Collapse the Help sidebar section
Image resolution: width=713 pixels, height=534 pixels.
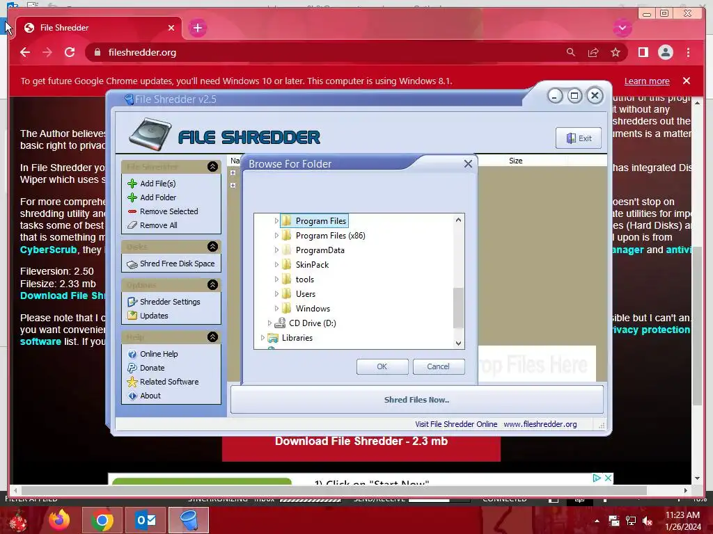coord(212,337)
